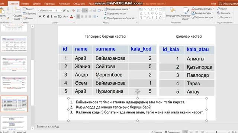This screenshot has height=133, width=238.
Task: Select the highlighted current slide thumbnail
Action: 14,104
